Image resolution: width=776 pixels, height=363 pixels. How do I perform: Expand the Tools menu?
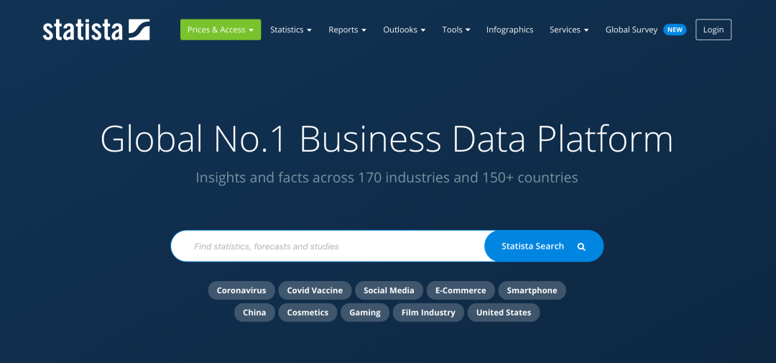456,29
